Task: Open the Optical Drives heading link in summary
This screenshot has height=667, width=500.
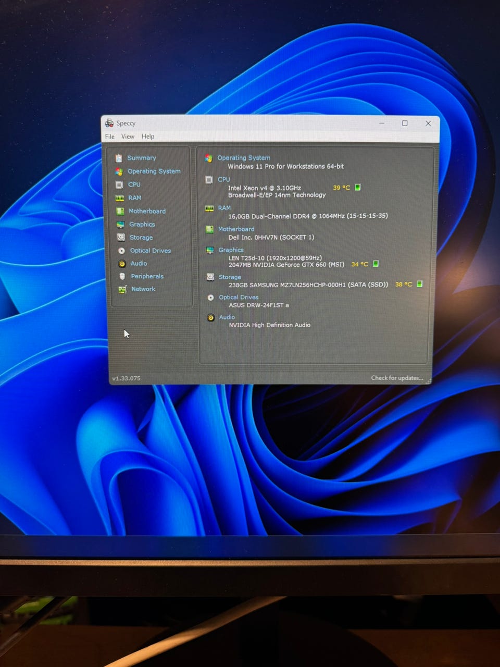Action: (x=239, y=298)
